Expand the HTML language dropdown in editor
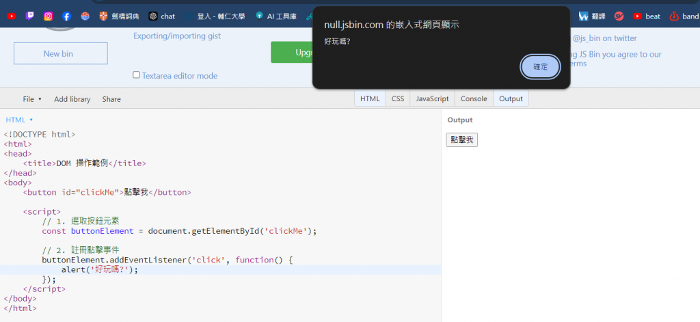700x322 pixels. pyautogui.click(x=19, y=120)
